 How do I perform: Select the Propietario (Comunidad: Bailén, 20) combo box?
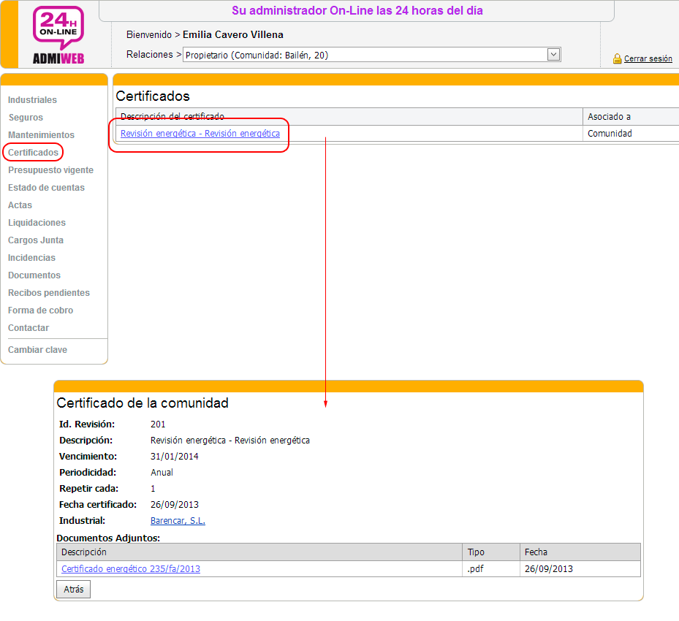(371, 55)
